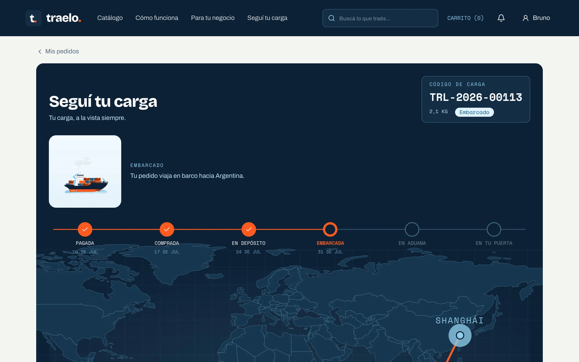
Task: Open Bruno account menu
Action: point(536,18)
